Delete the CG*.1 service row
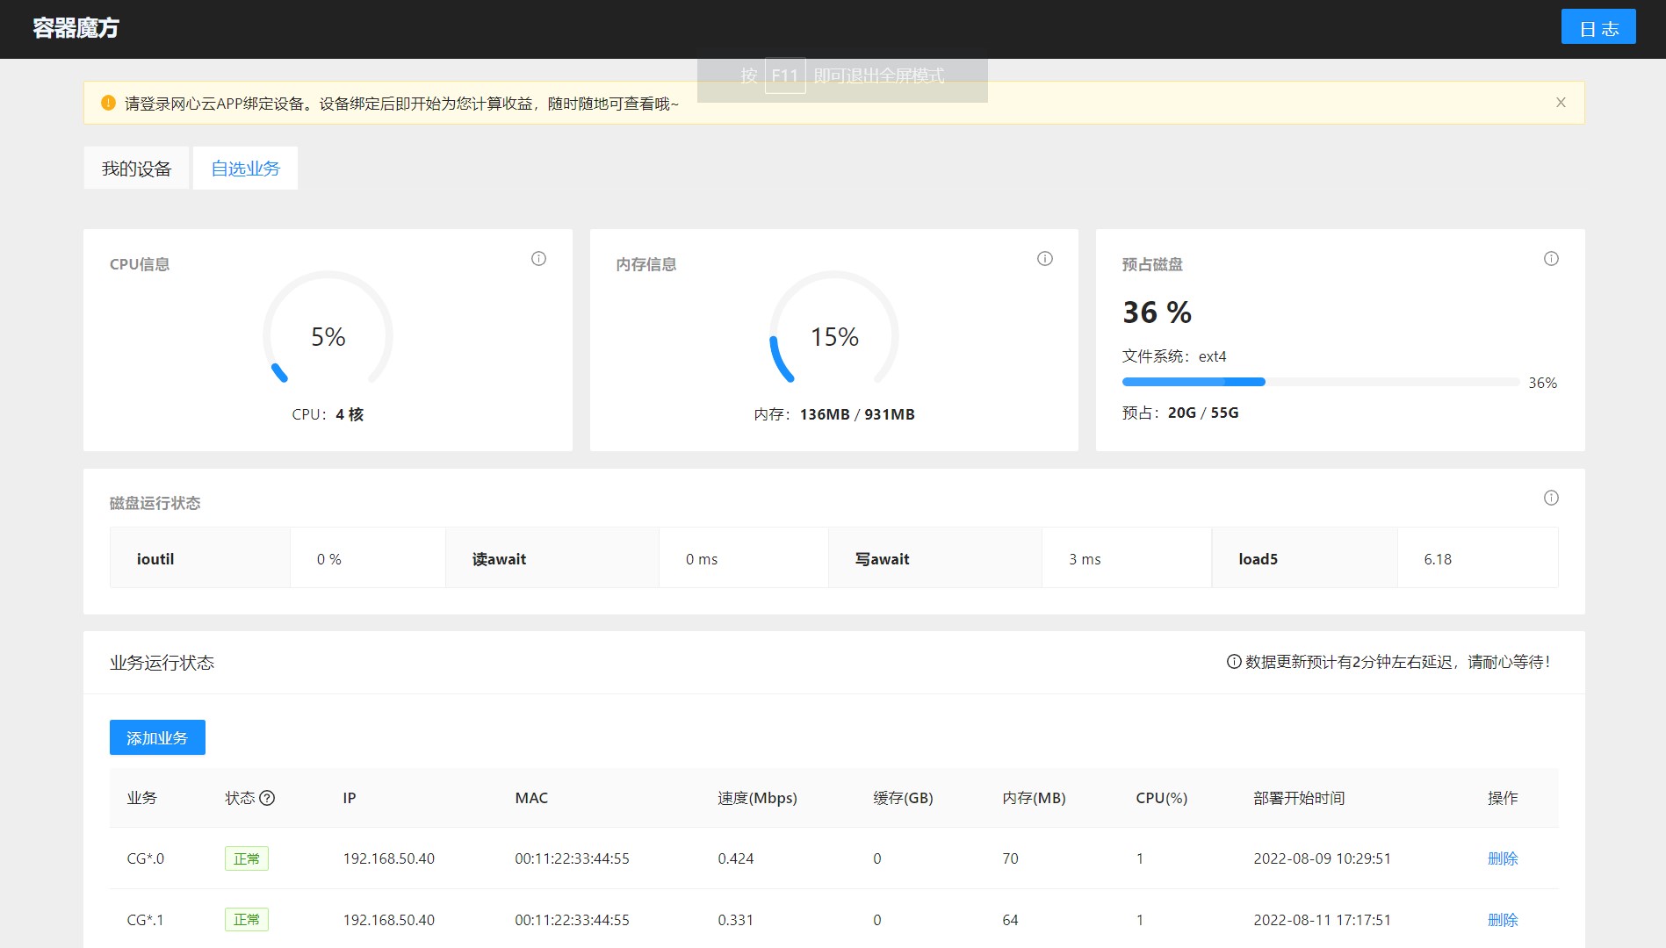1666x948 pixels. coord(1503,920)
